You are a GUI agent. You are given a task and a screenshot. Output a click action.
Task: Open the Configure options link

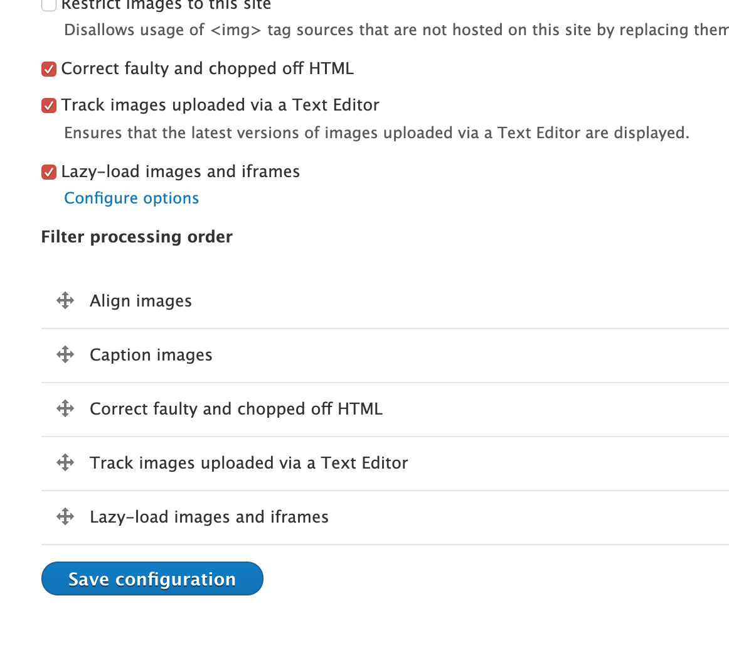[x=132, y=198]
